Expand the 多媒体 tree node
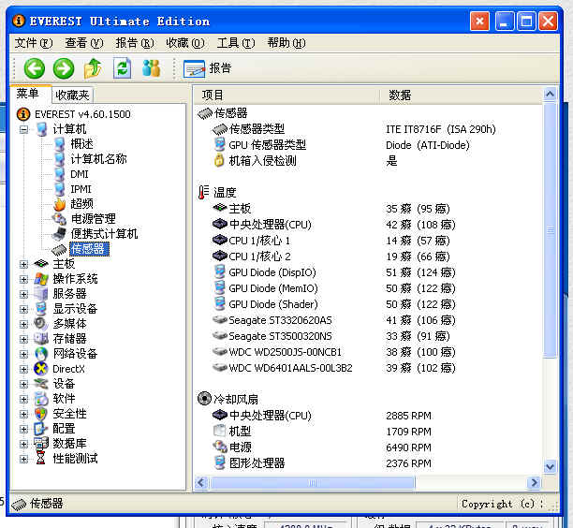 click(x=23, y=324)
